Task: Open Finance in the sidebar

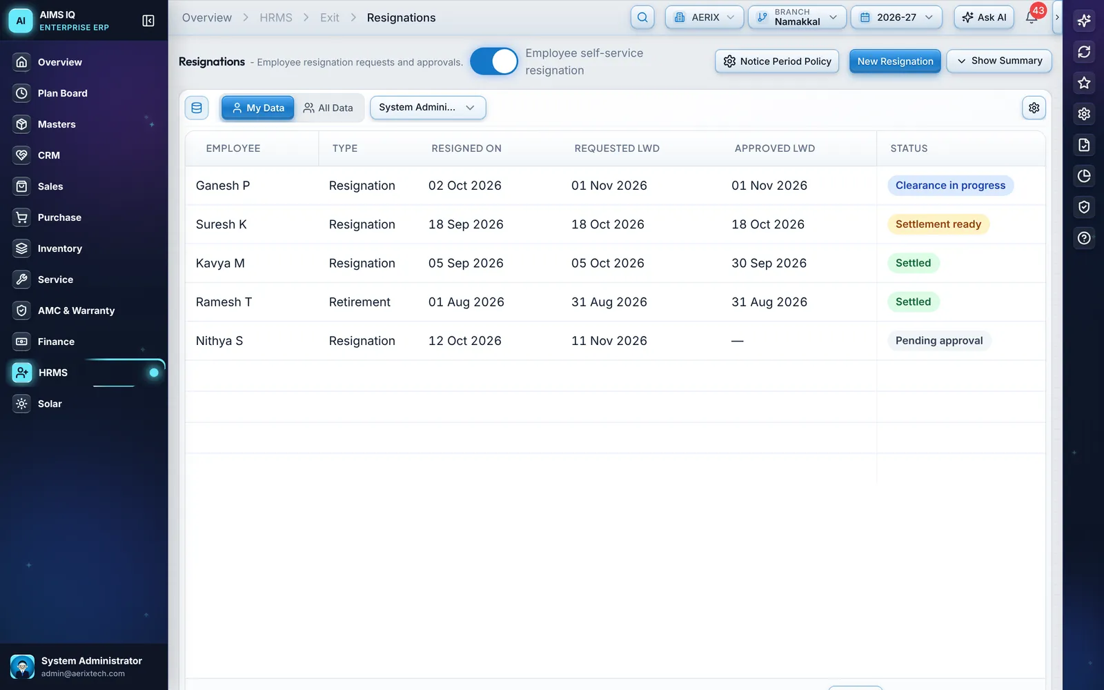Action: pyautogui.click(x=84, y=342)
